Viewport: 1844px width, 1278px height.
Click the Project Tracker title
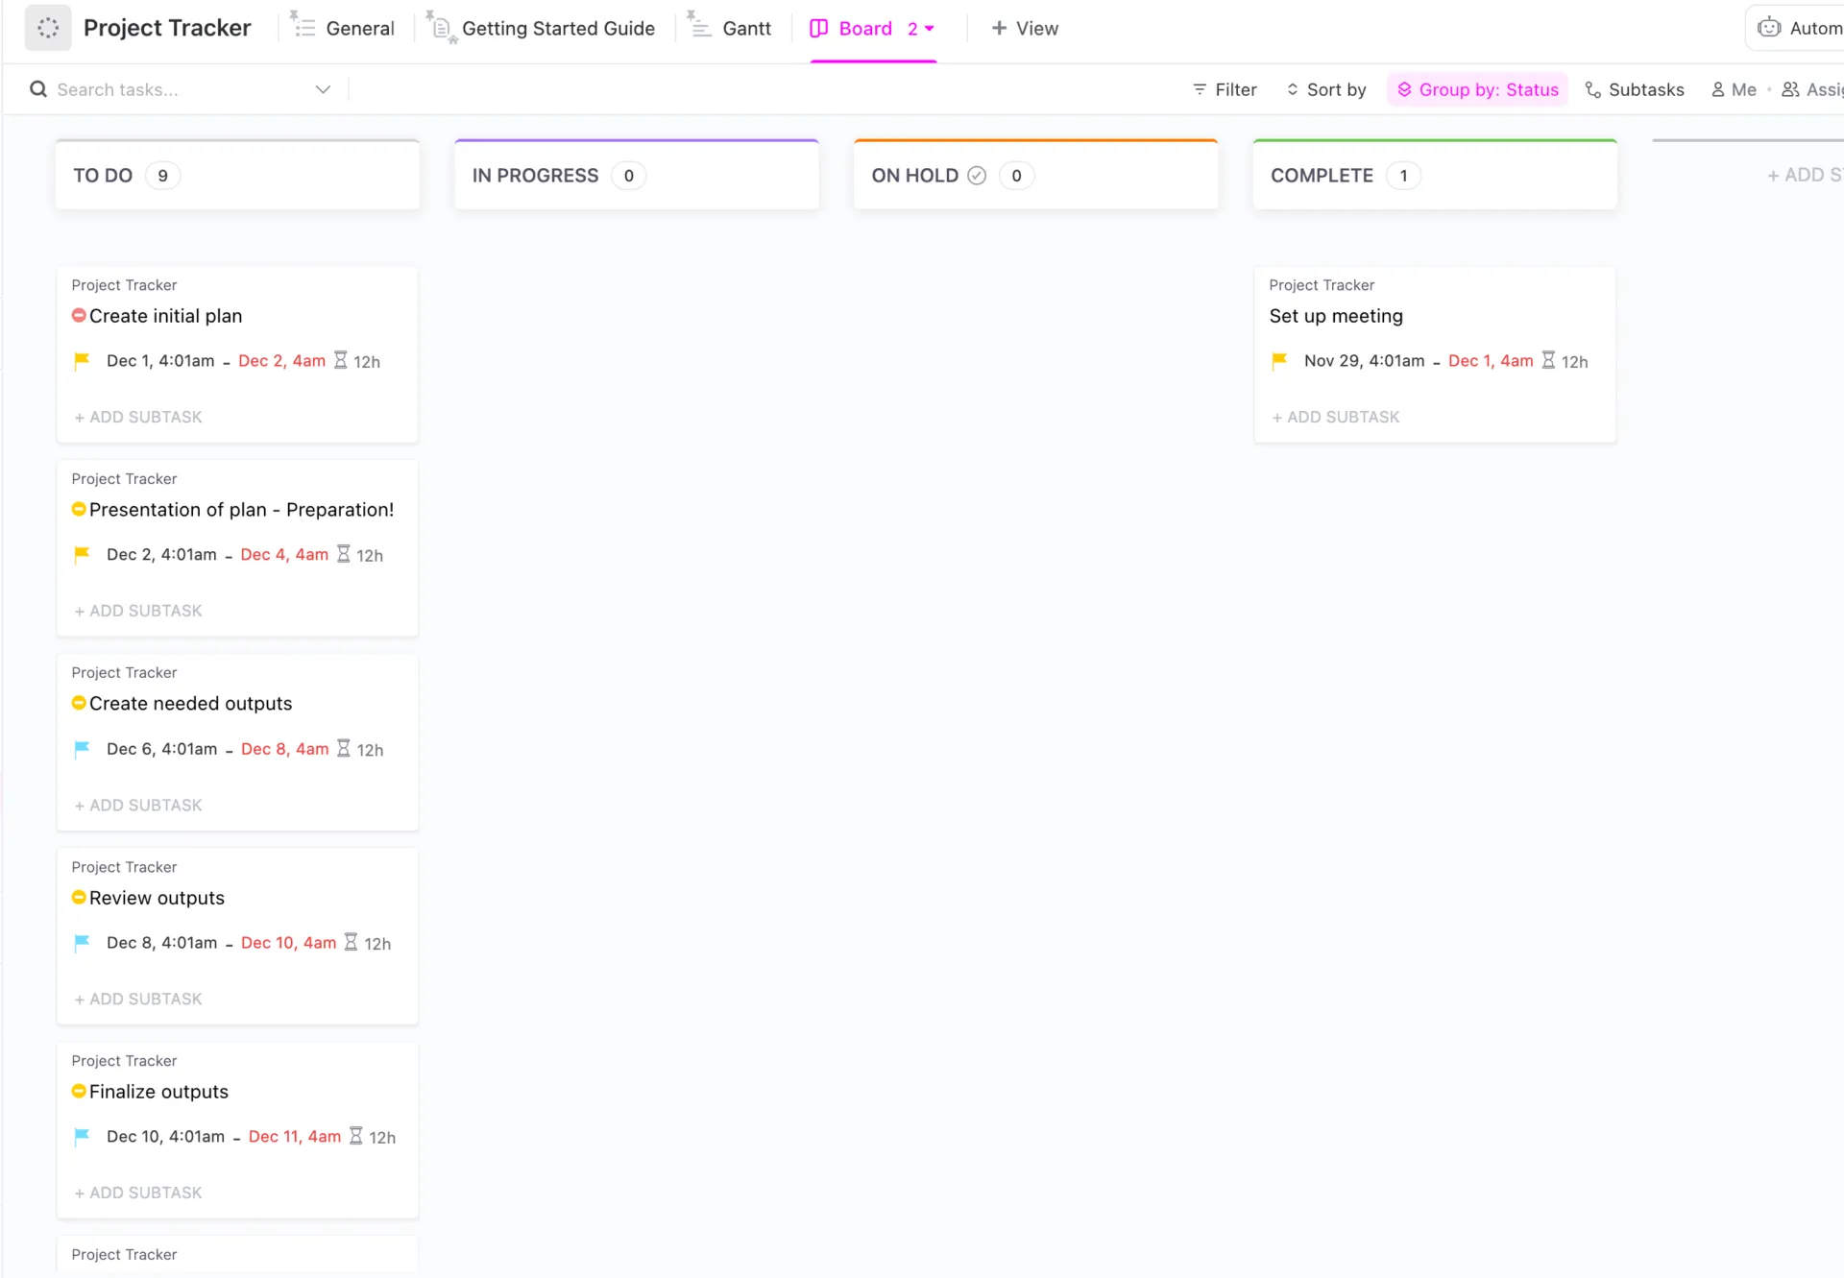coord(167,28)
